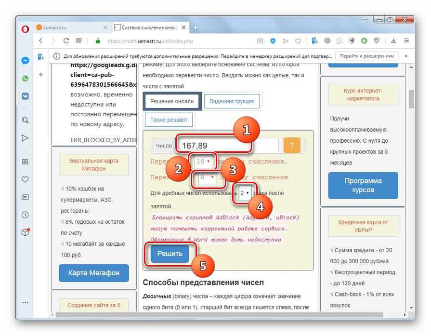
Task: Open Messenger in the sidebar
Action: pyautogui.click(x=25, y=61)
